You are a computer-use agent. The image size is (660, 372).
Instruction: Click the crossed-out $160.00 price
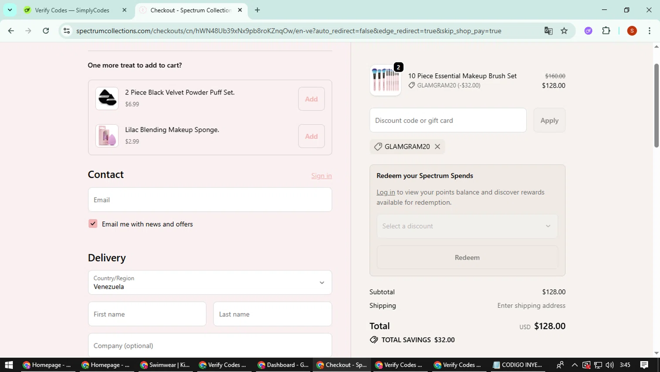pos(555,76)
